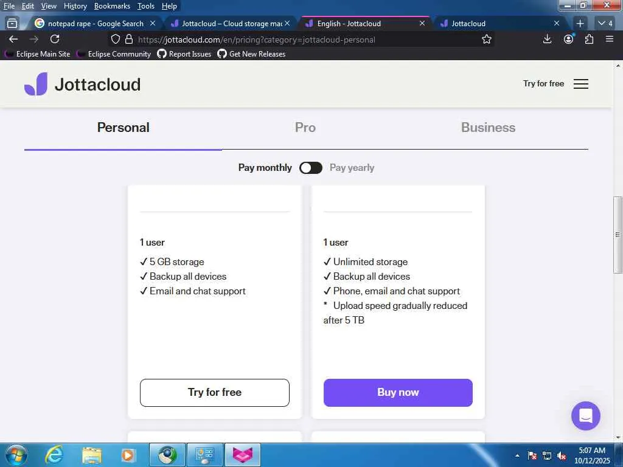Open Report Issues bookmark

pyautogui.click(x=184, y=54)
